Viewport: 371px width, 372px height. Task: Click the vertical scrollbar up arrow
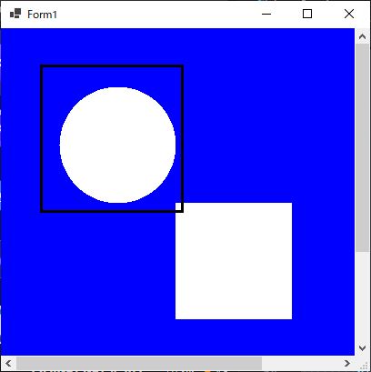(x=362, y=36)
